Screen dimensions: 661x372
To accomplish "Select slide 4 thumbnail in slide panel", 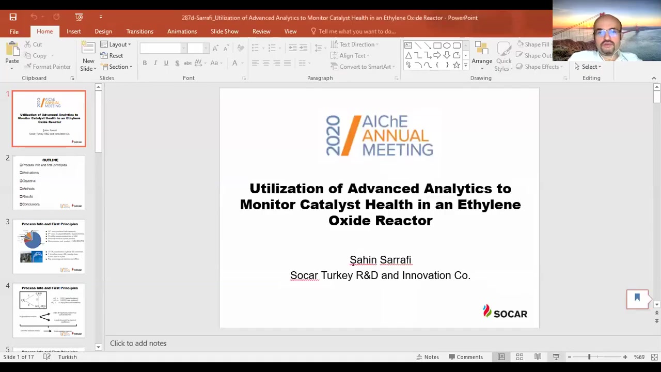I will click(49, 311).
